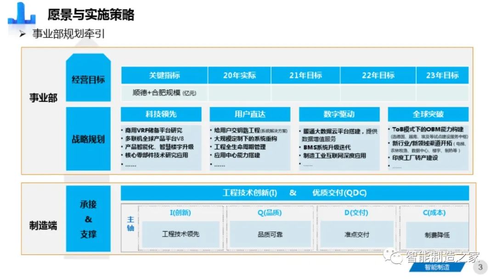
Task: Click the 制造端 label
Action: coord(43,226)
